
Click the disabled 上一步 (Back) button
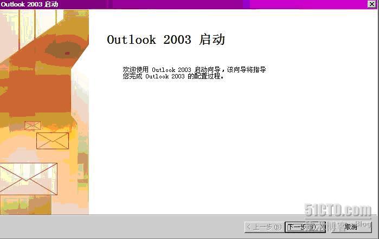(x=265, y=227)
